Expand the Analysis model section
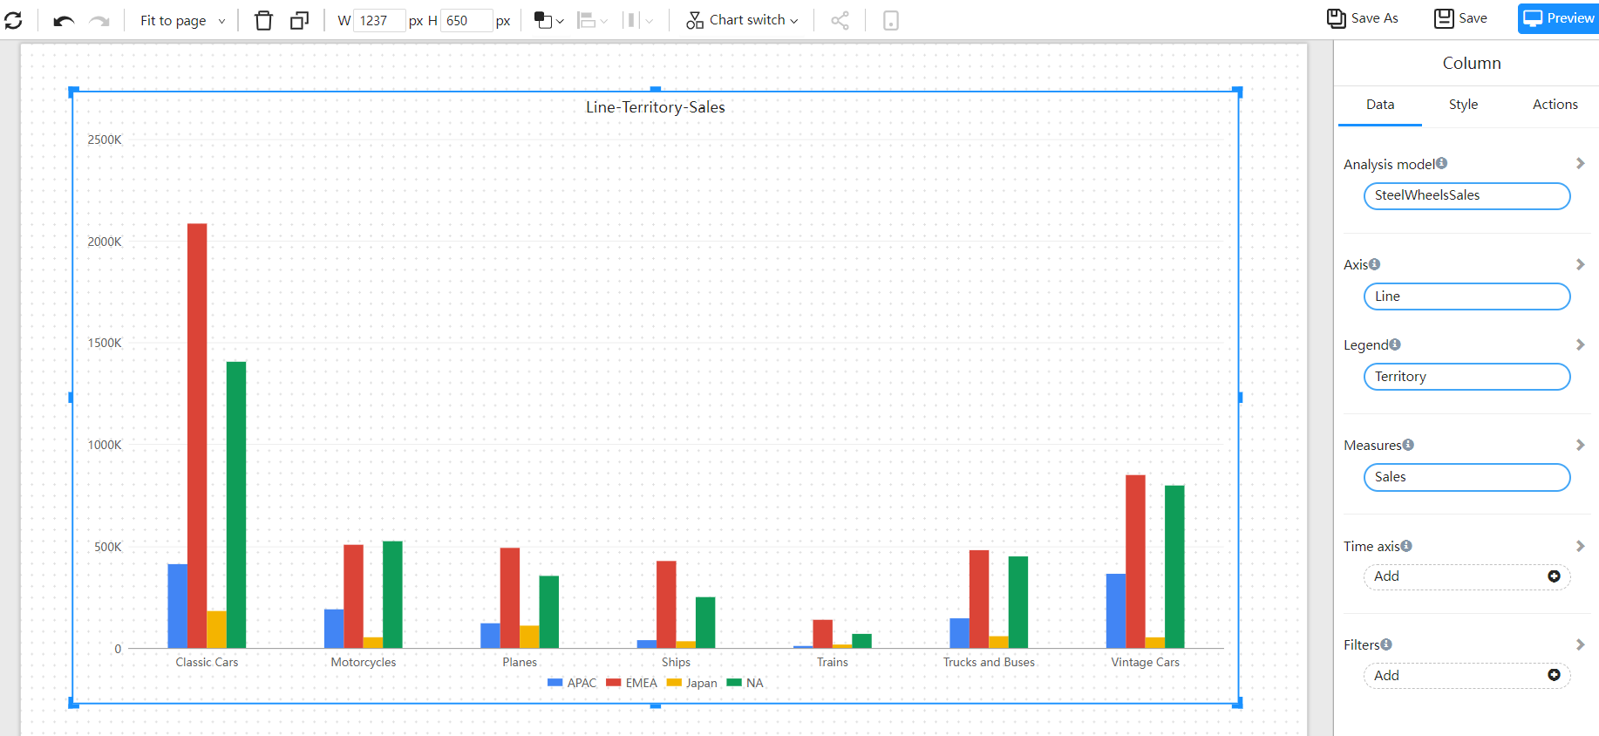 click(1580, 163)
